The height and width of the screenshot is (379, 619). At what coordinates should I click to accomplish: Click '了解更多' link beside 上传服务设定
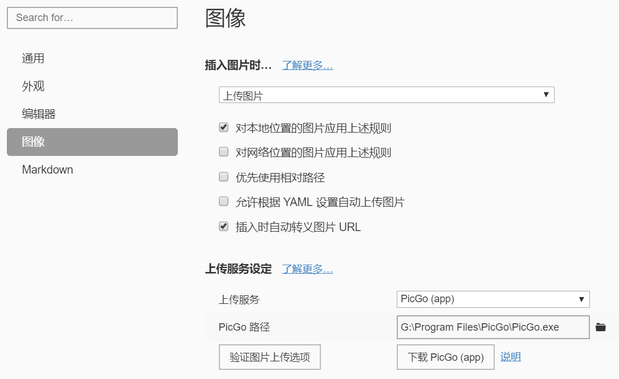(x=307, y=269)
